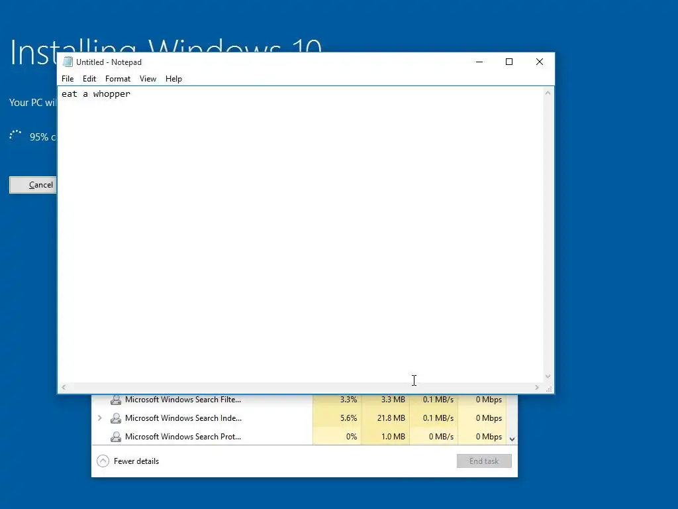Click the 21.8 MB memory cell
This screenshot has height=509, width=678.
coord(385,418)
